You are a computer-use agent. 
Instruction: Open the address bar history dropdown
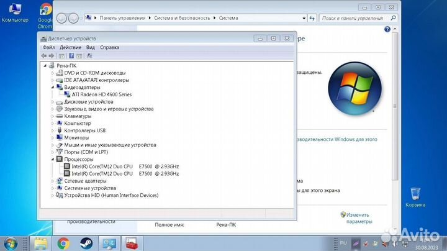tap(304, 18)
